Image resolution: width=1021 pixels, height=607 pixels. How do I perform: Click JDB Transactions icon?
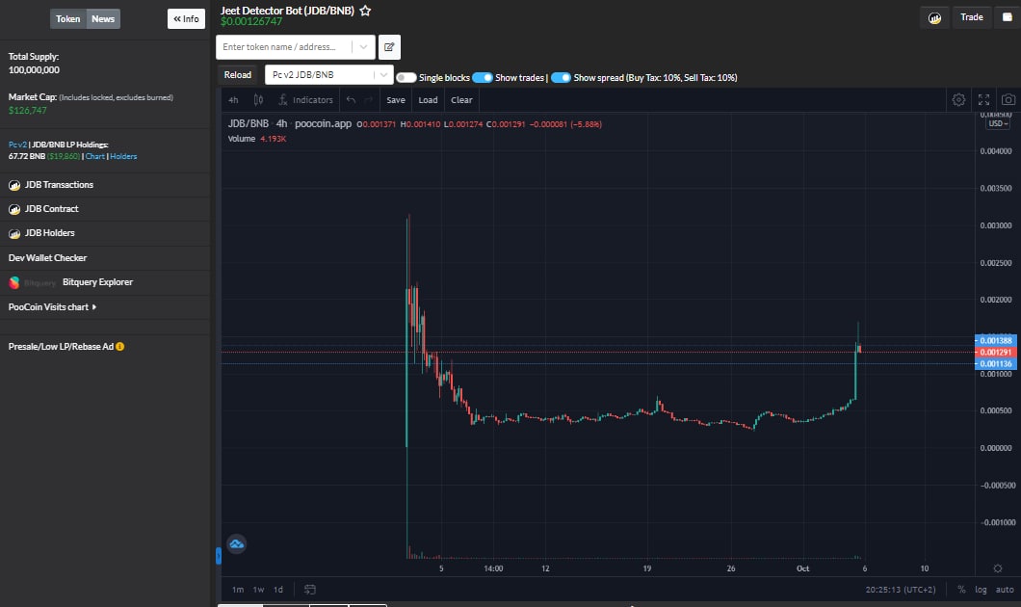14,185
